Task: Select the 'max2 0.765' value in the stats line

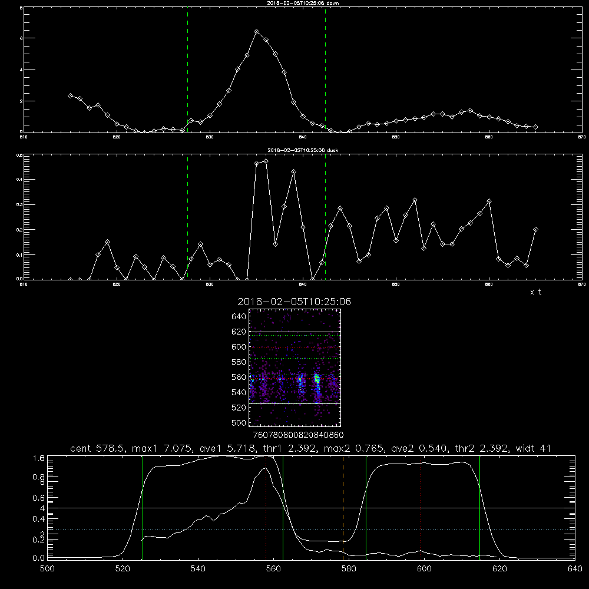Action: (353, 448)
